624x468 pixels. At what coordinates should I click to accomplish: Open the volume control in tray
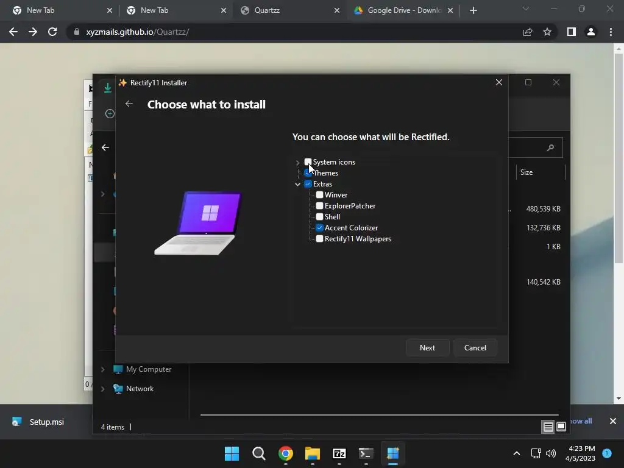(551, 453)
